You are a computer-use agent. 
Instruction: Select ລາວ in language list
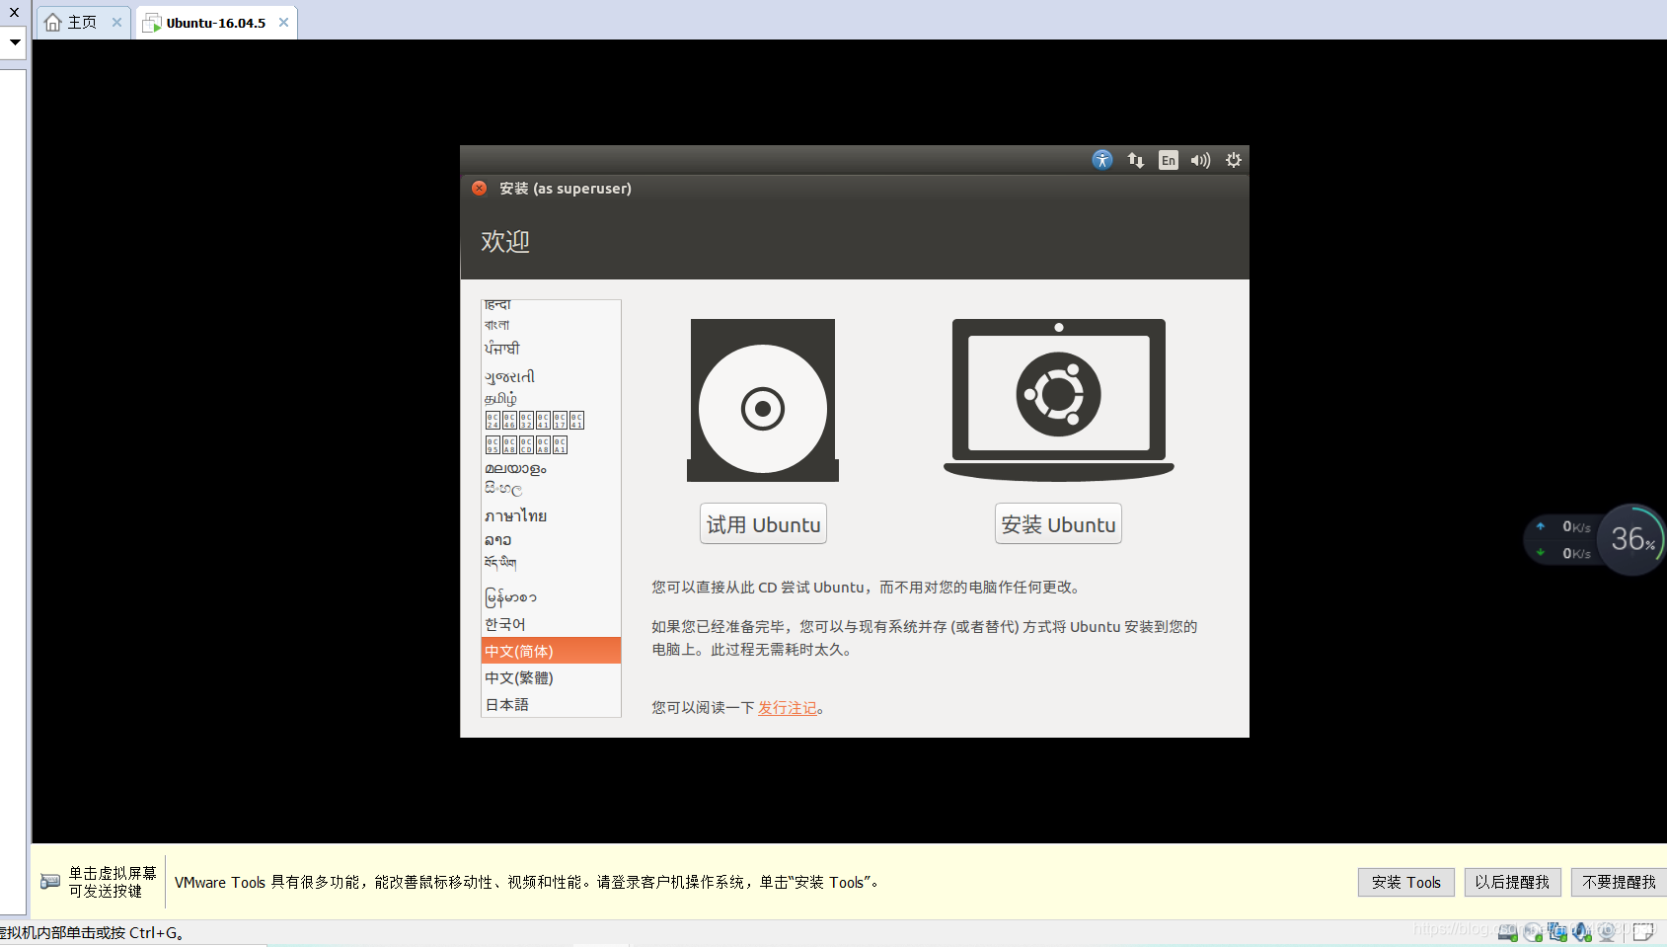click(x=551, y=540)
